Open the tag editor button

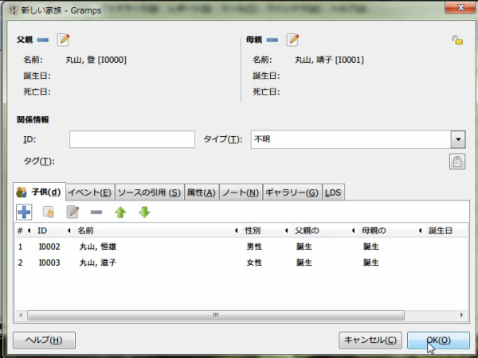(457, 162)
